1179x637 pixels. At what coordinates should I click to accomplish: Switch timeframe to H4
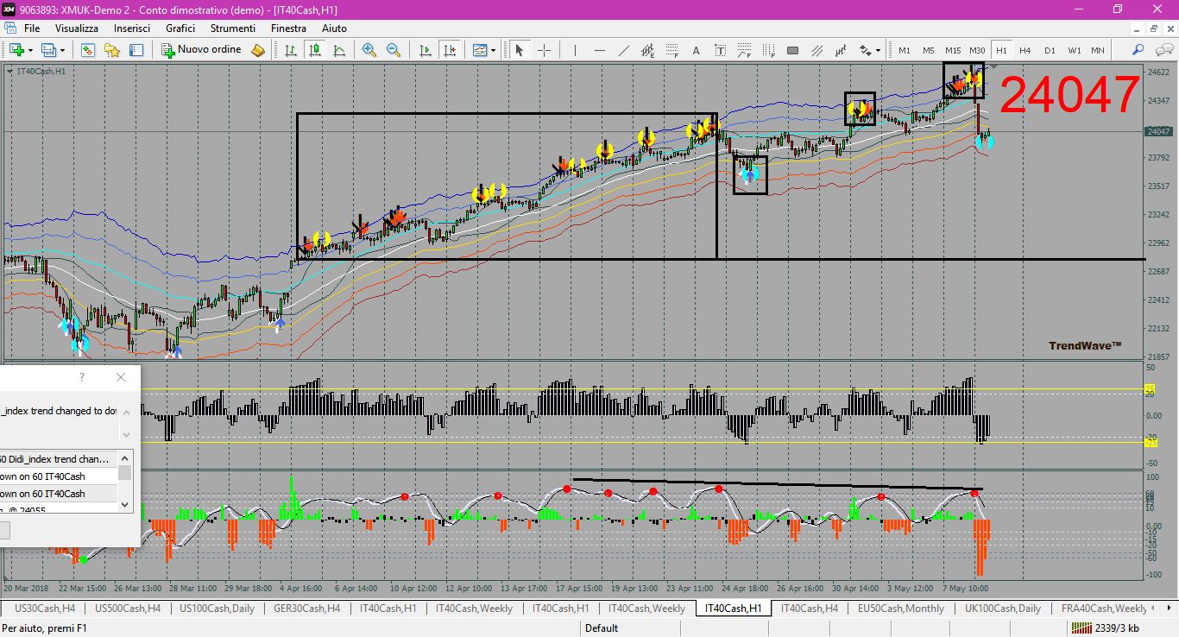[x=1025, y=50]
